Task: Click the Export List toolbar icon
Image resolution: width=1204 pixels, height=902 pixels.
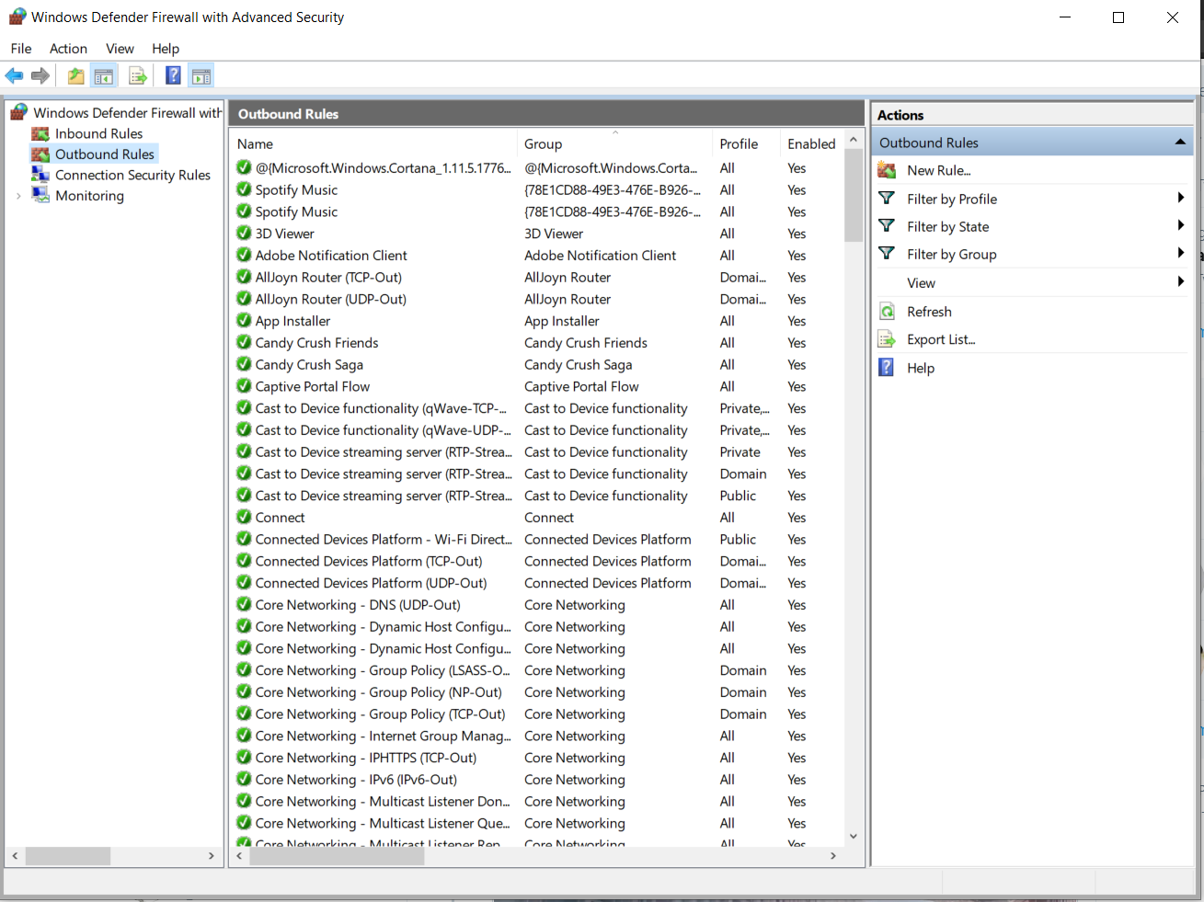Action: click(x=138, y=76)
